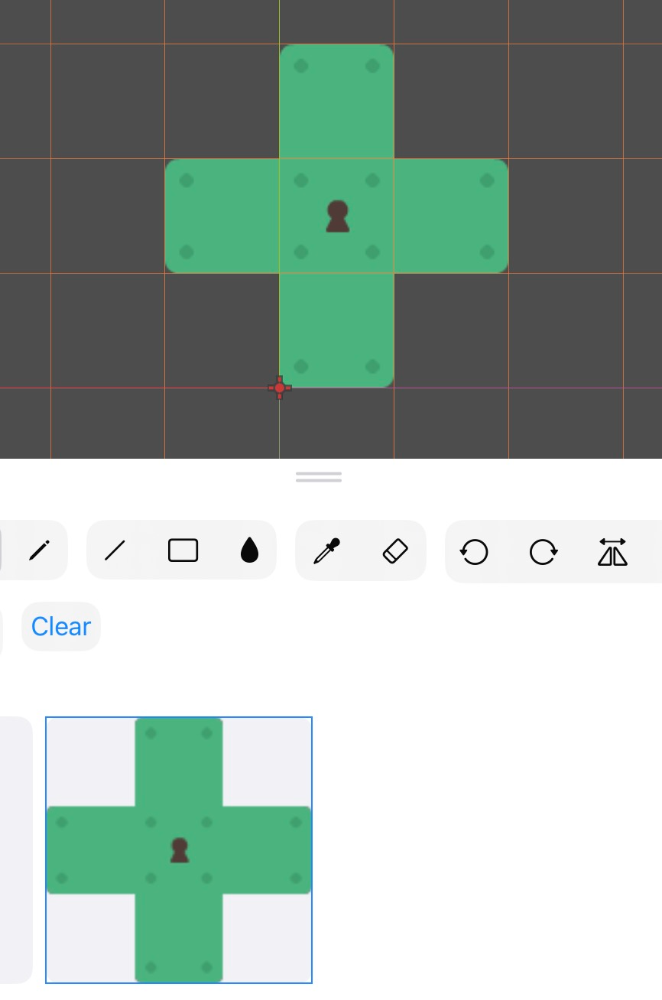The image size is (662, 1000).
Task: Pick the eyedropper color sampler
Action: point(326,550)
